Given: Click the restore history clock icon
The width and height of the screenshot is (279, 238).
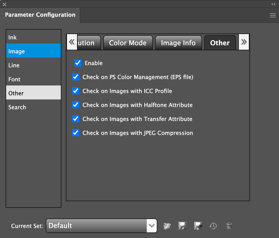Looking at the screenshot, I should tap(213, 226).
